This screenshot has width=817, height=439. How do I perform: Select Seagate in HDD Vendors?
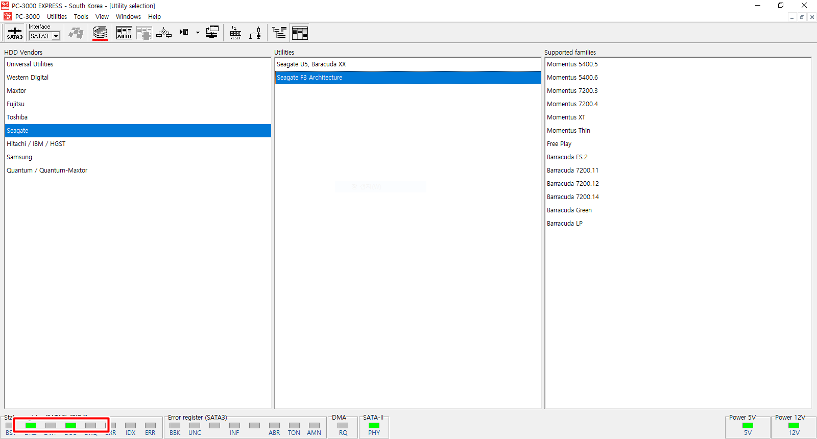click(x=138, y=131)
